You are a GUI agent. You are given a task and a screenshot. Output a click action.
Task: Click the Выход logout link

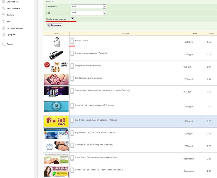tap(10, 44)
